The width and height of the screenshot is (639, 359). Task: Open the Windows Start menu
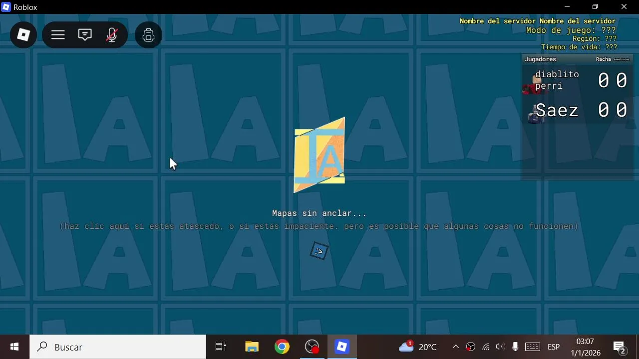click(14, 347)
